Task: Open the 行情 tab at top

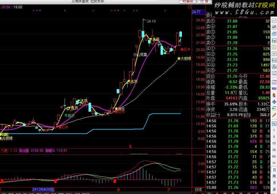Action: coord(204,1)
